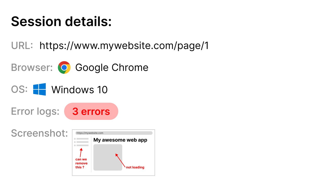The width and height of the screenshot is (332, 186).
Task: Click the 'not loading' red annotation
Action: 135,167
